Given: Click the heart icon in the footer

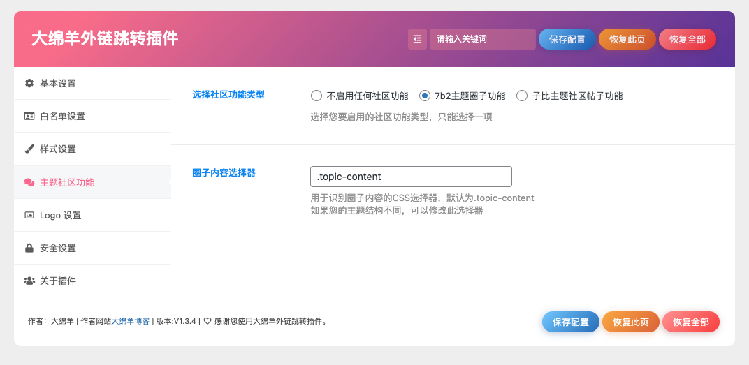Looking at the screenshot, I should (x=208, y=321).
